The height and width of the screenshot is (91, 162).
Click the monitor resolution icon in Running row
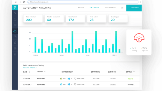(75, 84)
